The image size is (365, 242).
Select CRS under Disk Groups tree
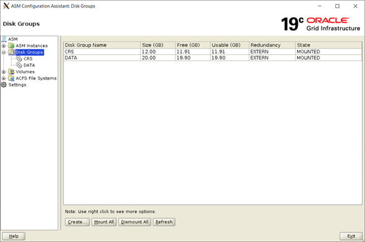pyautogui.click(x=28, y=59)
